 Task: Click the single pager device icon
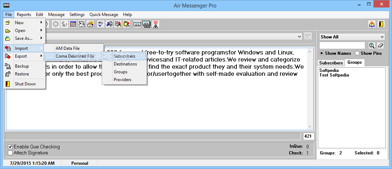137,24
